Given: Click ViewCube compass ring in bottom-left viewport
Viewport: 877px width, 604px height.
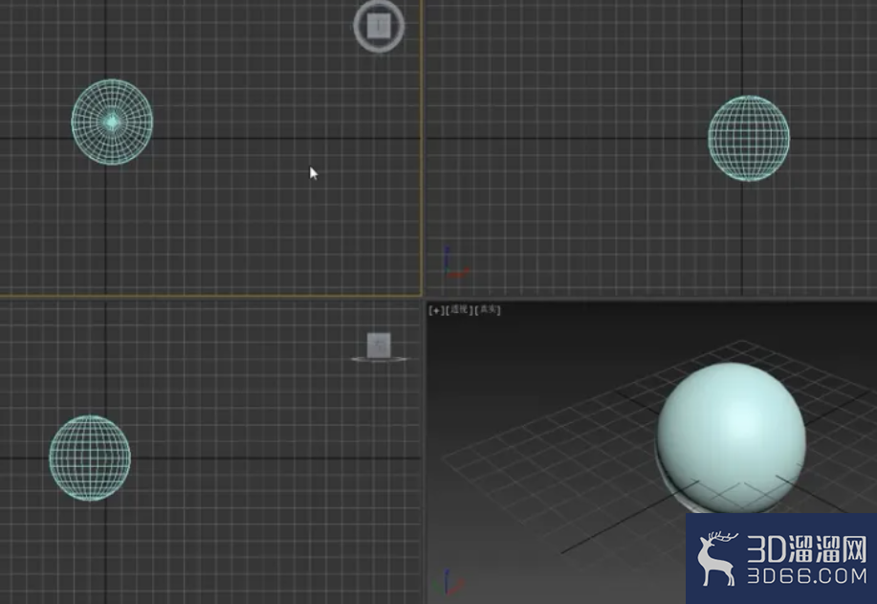Looking at the screenshot, I should tap(380, 359).
